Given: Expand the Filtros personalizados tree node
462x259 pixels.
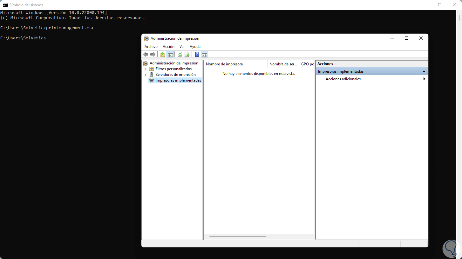Looking at the screenshot, I should 146,69.
